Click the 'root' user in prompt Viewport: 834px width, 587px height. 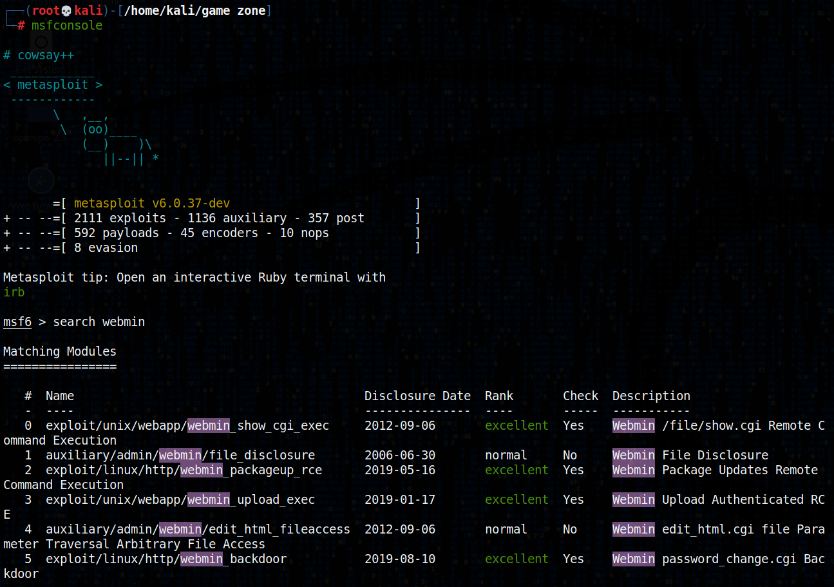coord(46,11)
